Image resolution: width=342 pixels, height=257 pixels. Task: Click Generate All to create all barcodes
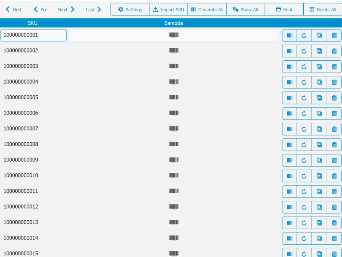coord(207,9)
